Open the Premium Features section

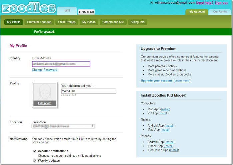[39, 22]
